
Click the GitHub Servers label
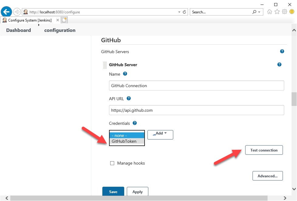(x=115, y=52)
